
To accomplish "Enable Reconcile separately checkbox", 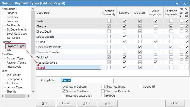I will (64, 96).
